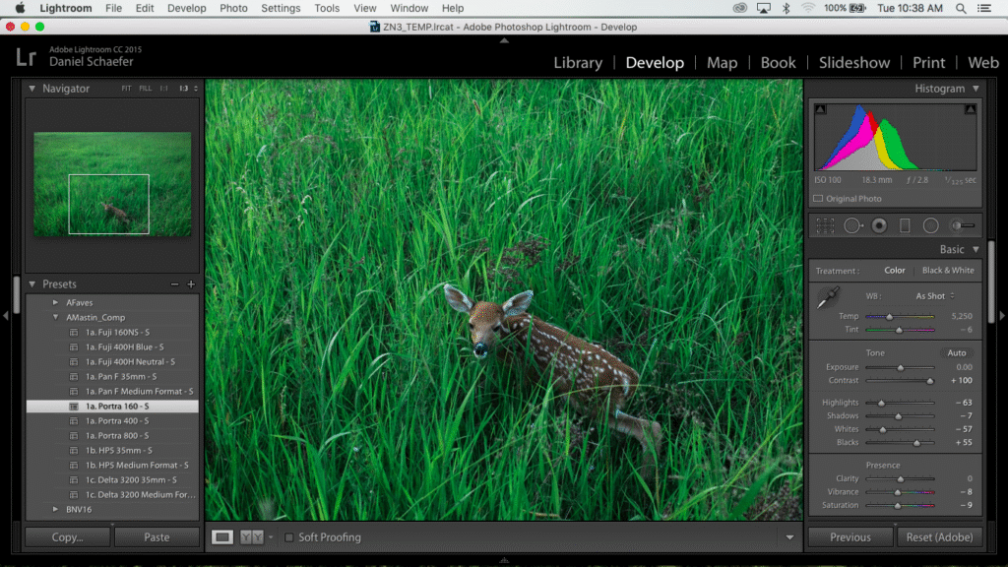Open the Develop menu in menu bar
This screenshot has height=567, width=1008.
click(186, 8)
